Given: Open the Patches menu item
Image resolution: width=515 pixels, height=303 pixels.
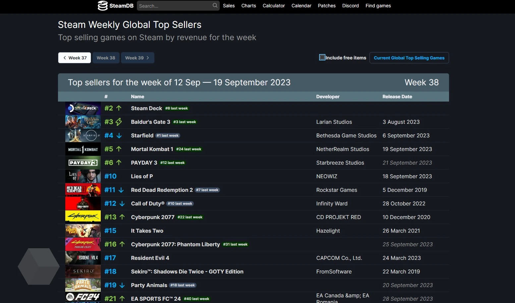Looking at the screenshot, I should point(327,6).
